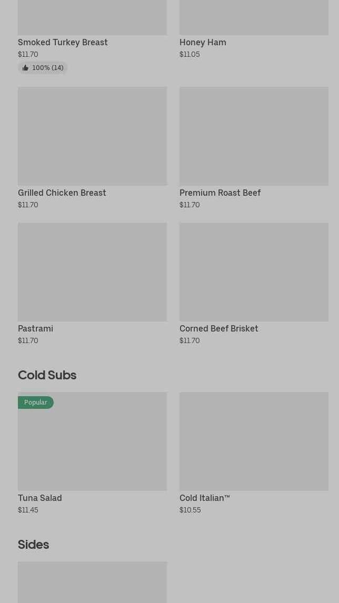Select the Honey Ham item title
This screenshot has height=603, width=339.
203,42
